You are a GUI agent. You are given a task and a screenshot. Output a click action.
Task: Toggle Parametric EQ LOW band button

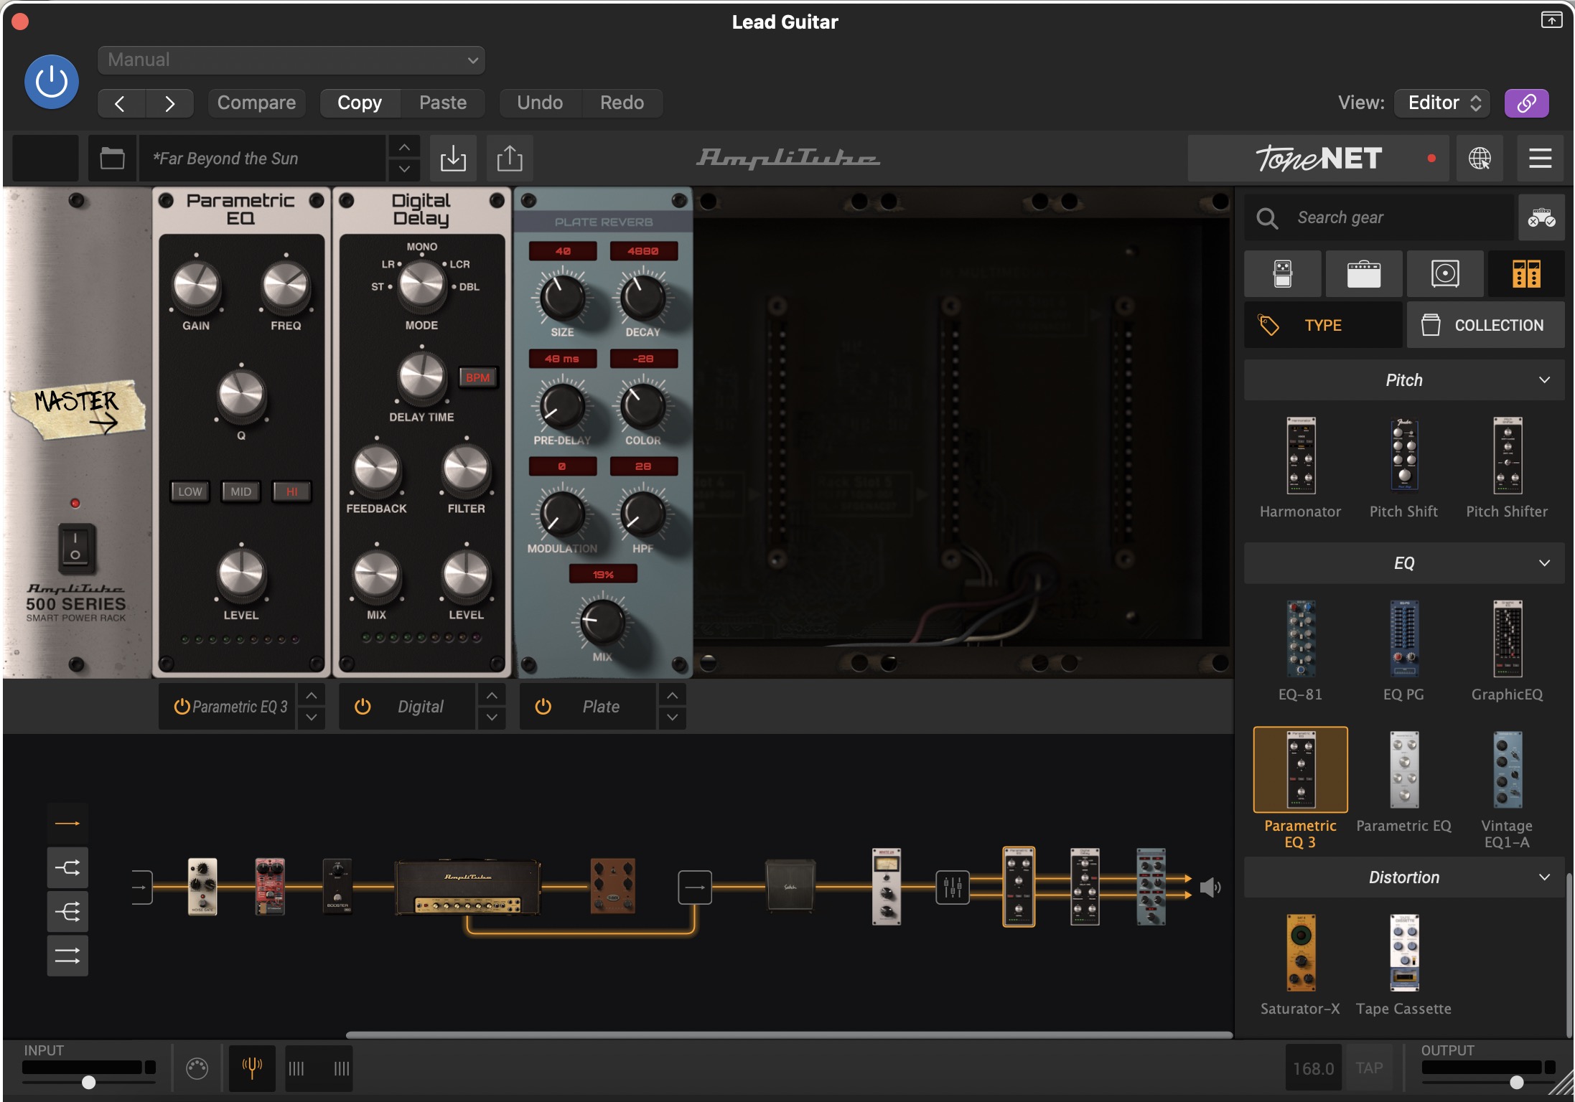[x=190, y=491]
